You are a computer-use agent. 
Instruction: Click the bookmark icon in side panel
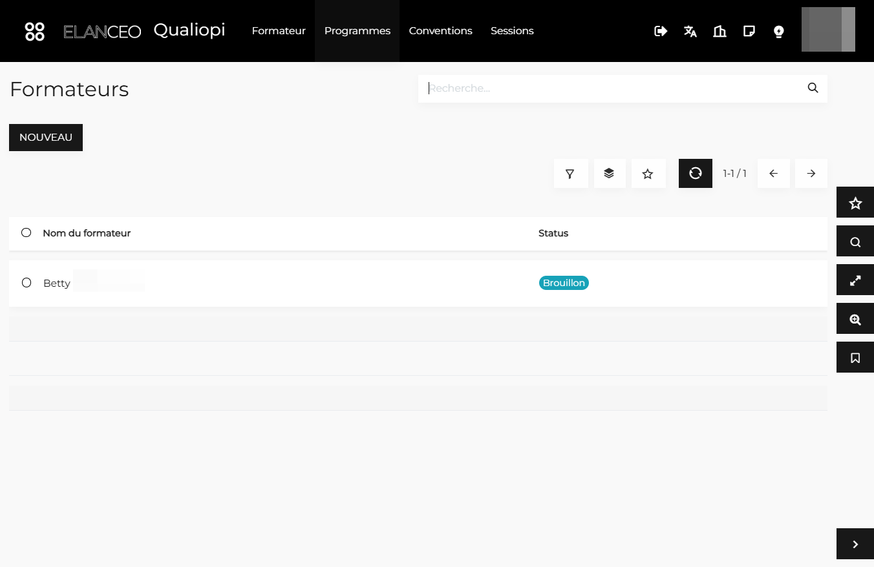[855, 358]
